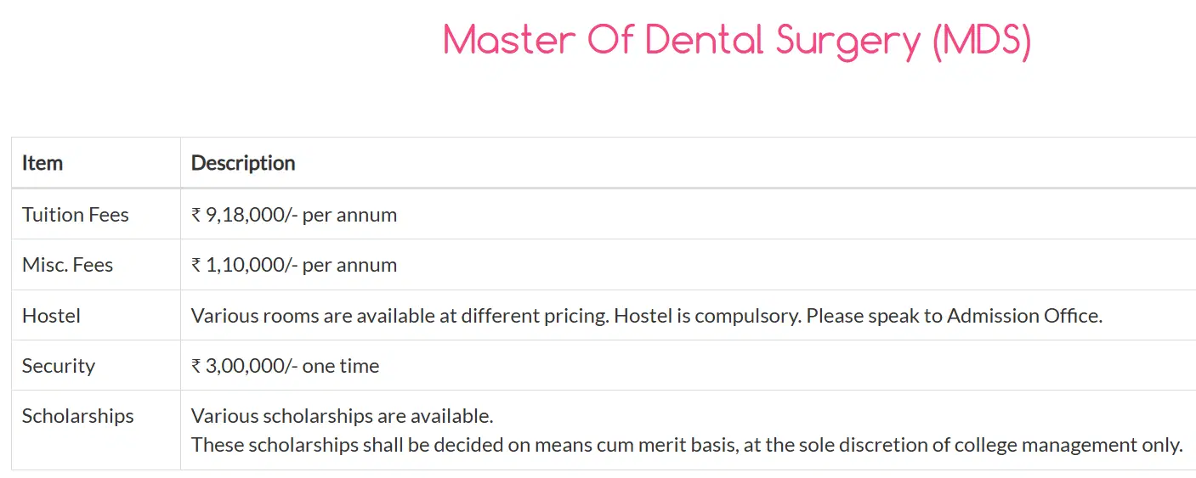Click the Security row label
Screen dimensions: 1196x478
pos(59,366)
